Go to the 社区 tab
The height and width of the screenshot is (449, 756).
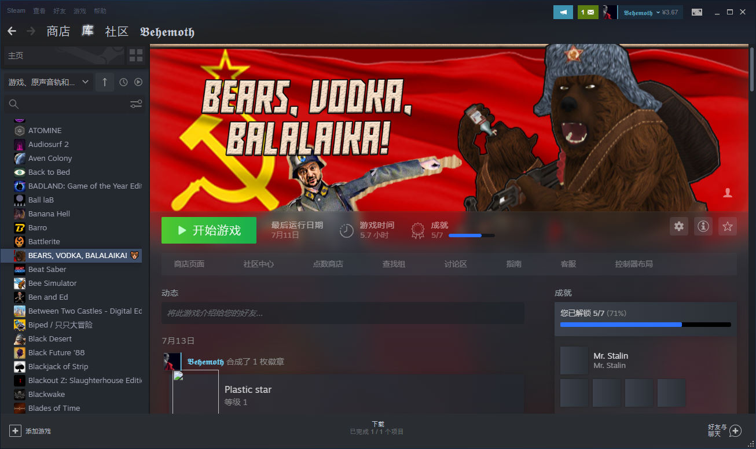[116, 31]
